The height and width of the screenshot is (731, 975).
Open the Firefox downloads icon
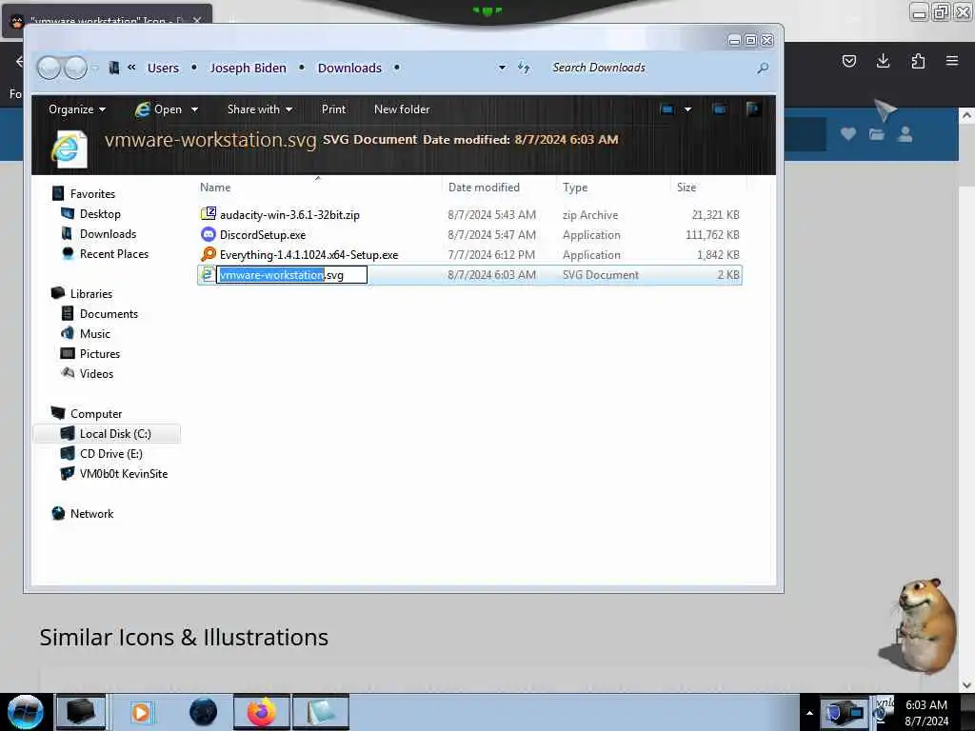coord(883,61)
